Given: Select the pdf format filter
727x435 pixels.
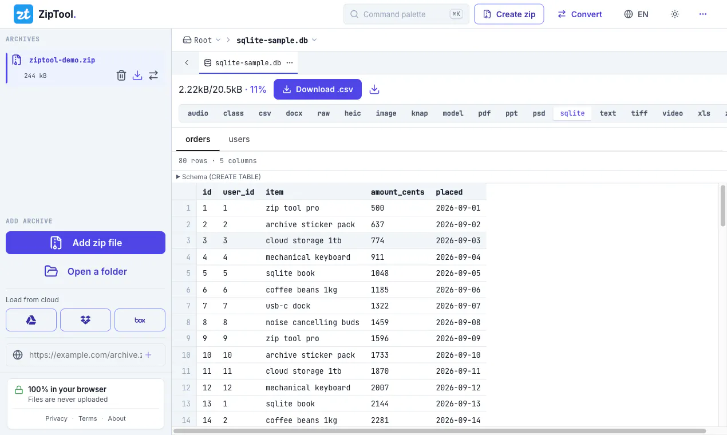Looking at the screenshot, I should point(485,113).
